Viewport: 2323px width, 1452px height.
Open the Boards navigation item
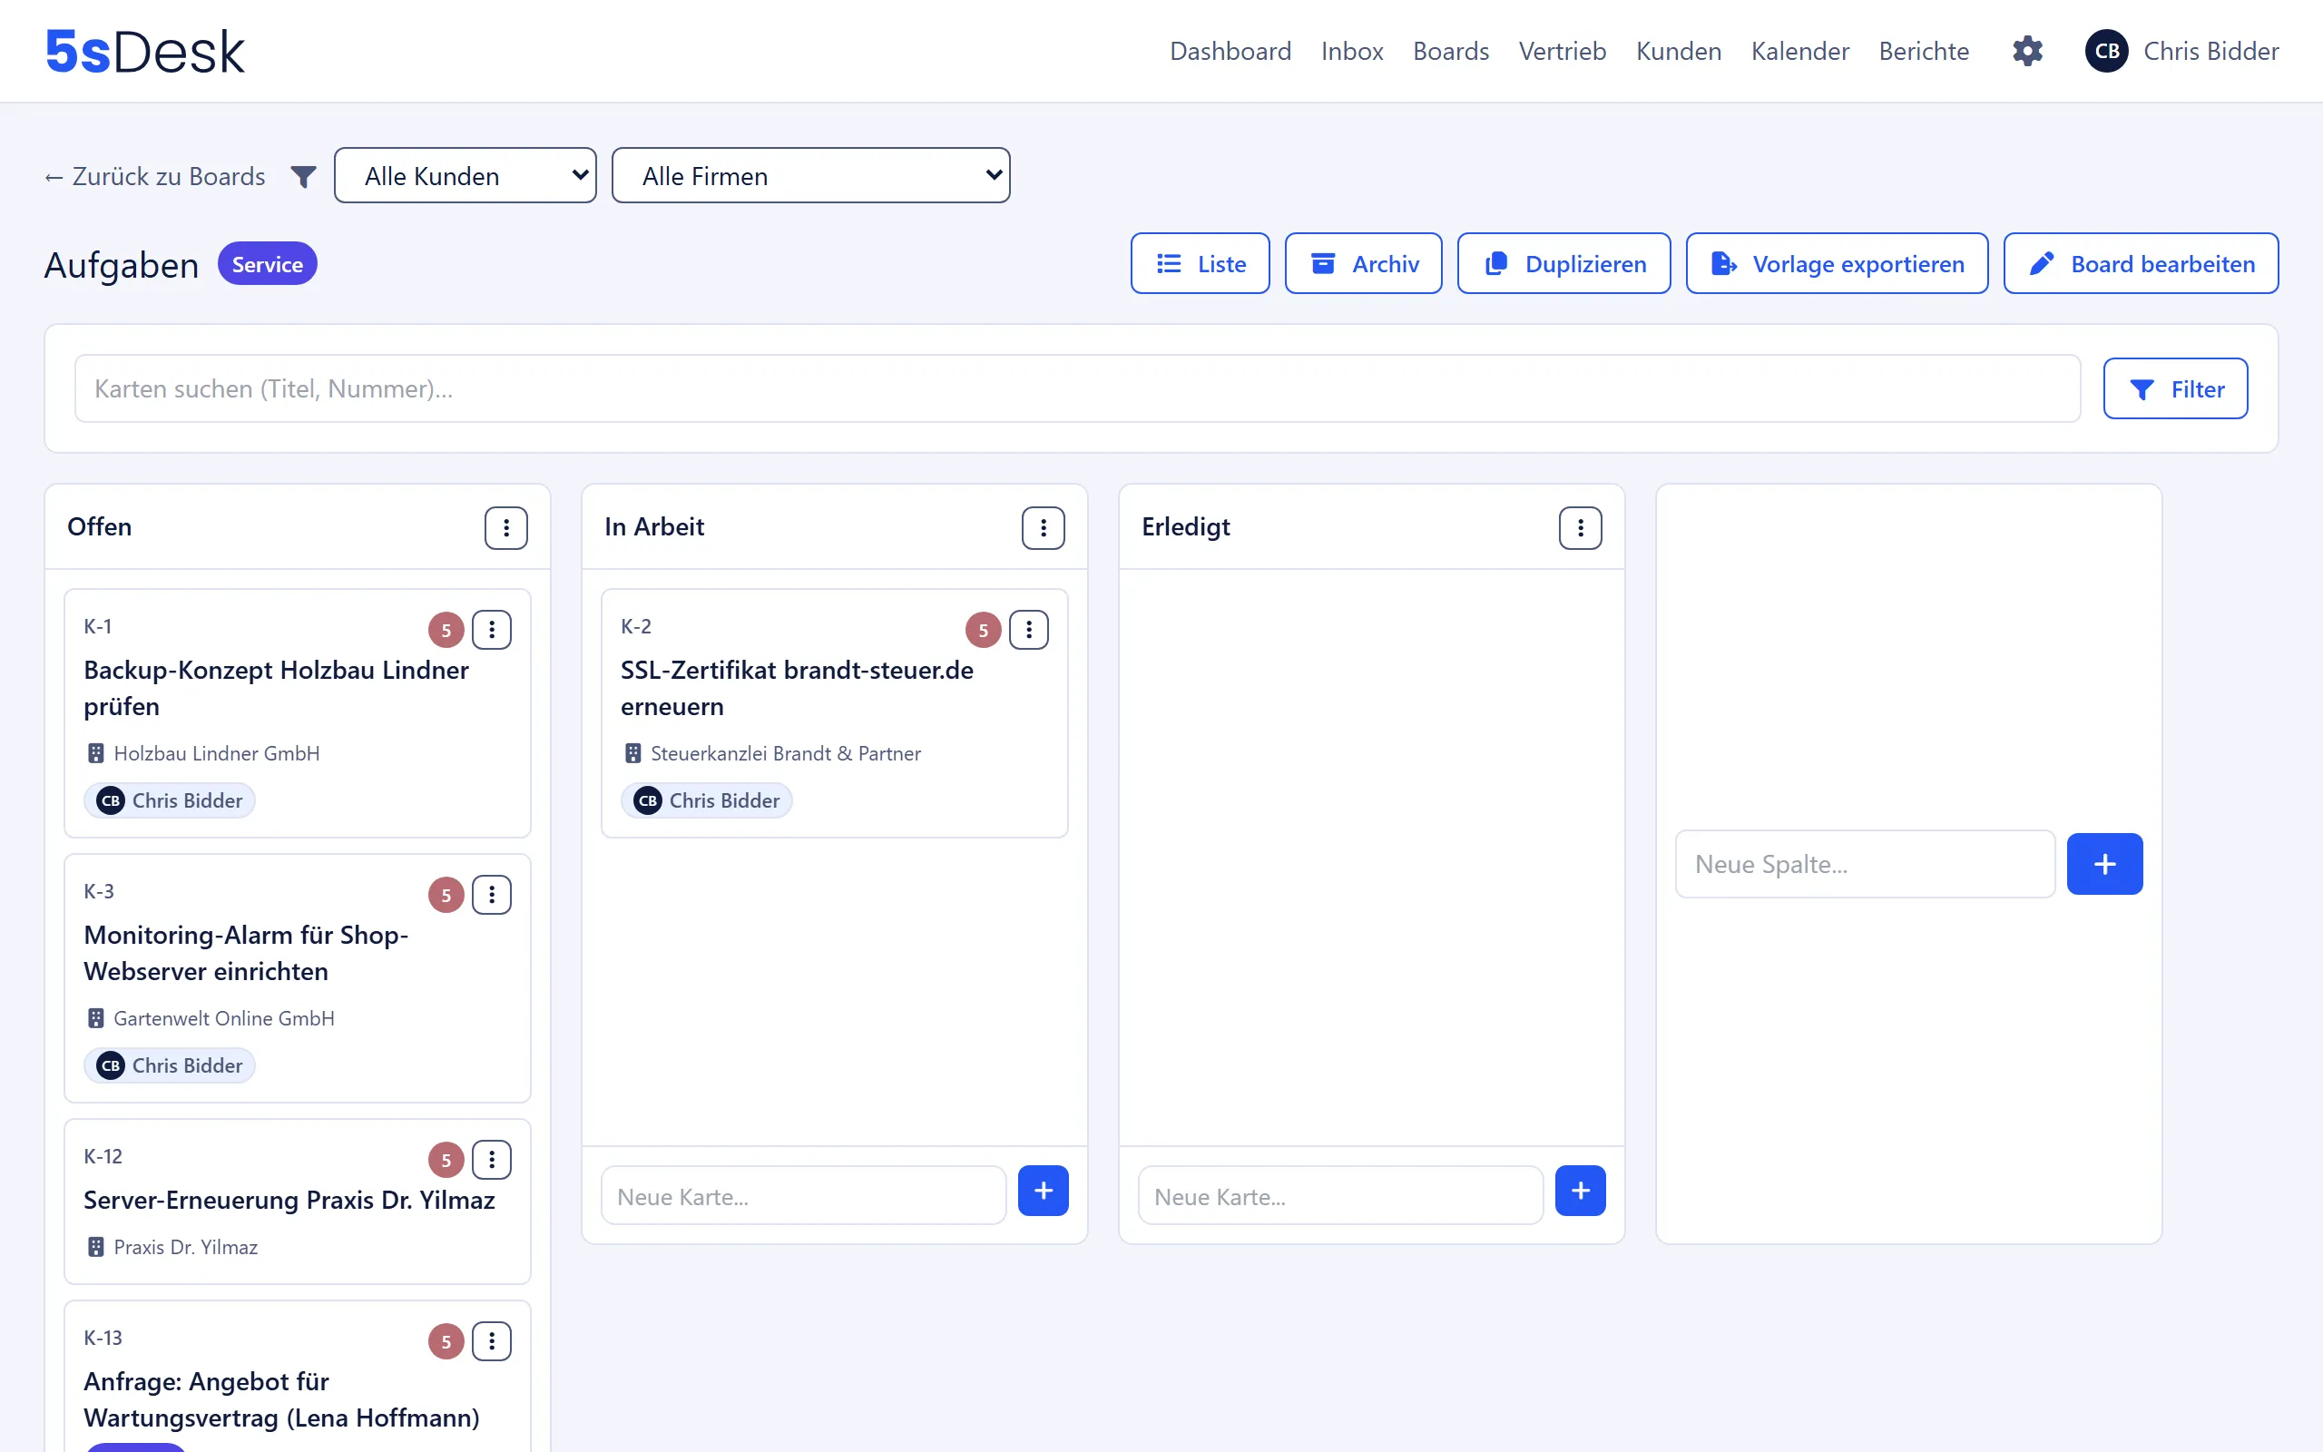[1450, 51]
